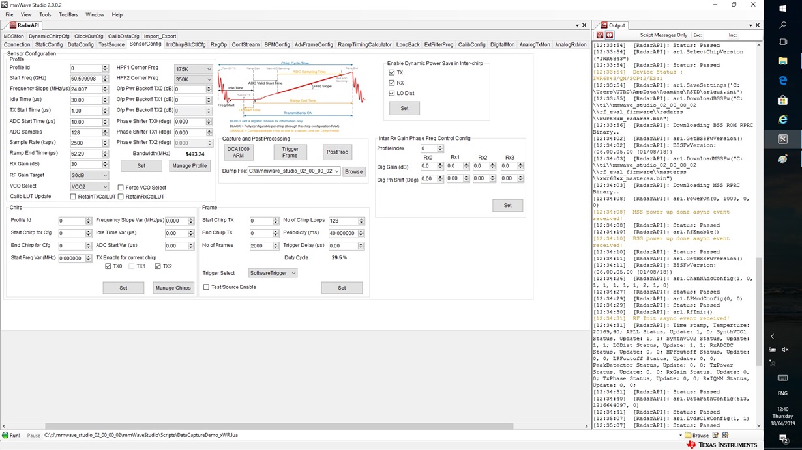Switch to the DataConfig tab
The height and width of the screenshot is (450, 802).
[x=80, y=45]
